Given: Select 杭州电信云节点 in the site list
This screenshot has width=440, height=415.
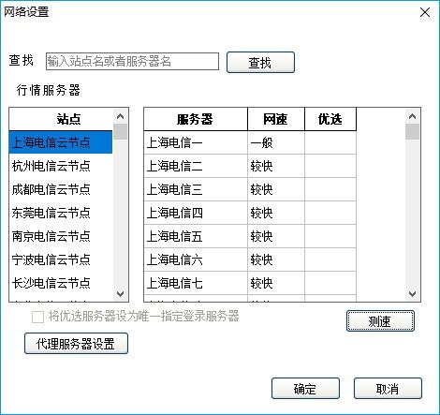Looking at the screenshot, I should tap(61, 166).
